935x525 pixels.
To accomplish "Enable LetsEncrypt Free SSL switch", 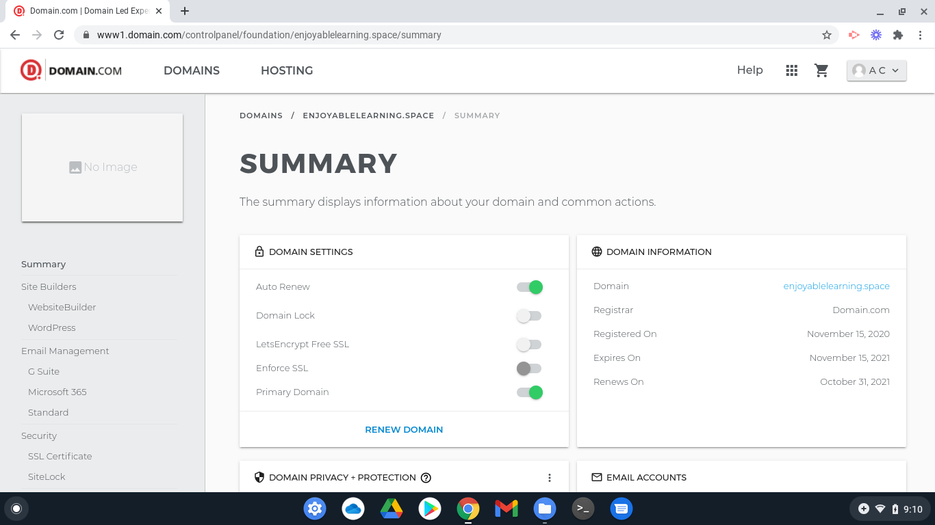I will tap(530, 345).
